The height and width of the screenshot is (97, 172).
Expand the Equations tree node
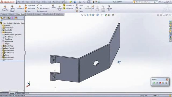pyautogui.click(x=1, y=32)
